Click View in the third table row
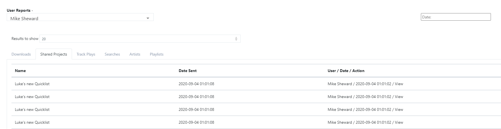Viewport: 501px width, 129px height. point(399,109)
